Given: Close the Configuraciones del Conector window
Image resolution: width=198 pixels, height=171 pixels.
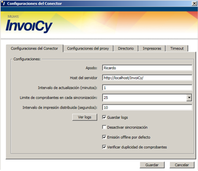Looking at the screenshot, I should (x=194, y=3).
